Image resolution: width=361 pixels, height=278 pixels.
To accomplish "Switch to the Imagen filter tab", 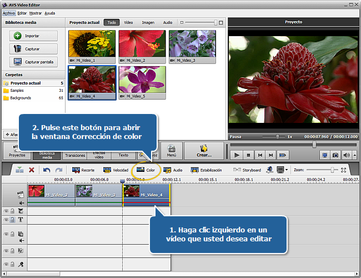I will [148, 23].
